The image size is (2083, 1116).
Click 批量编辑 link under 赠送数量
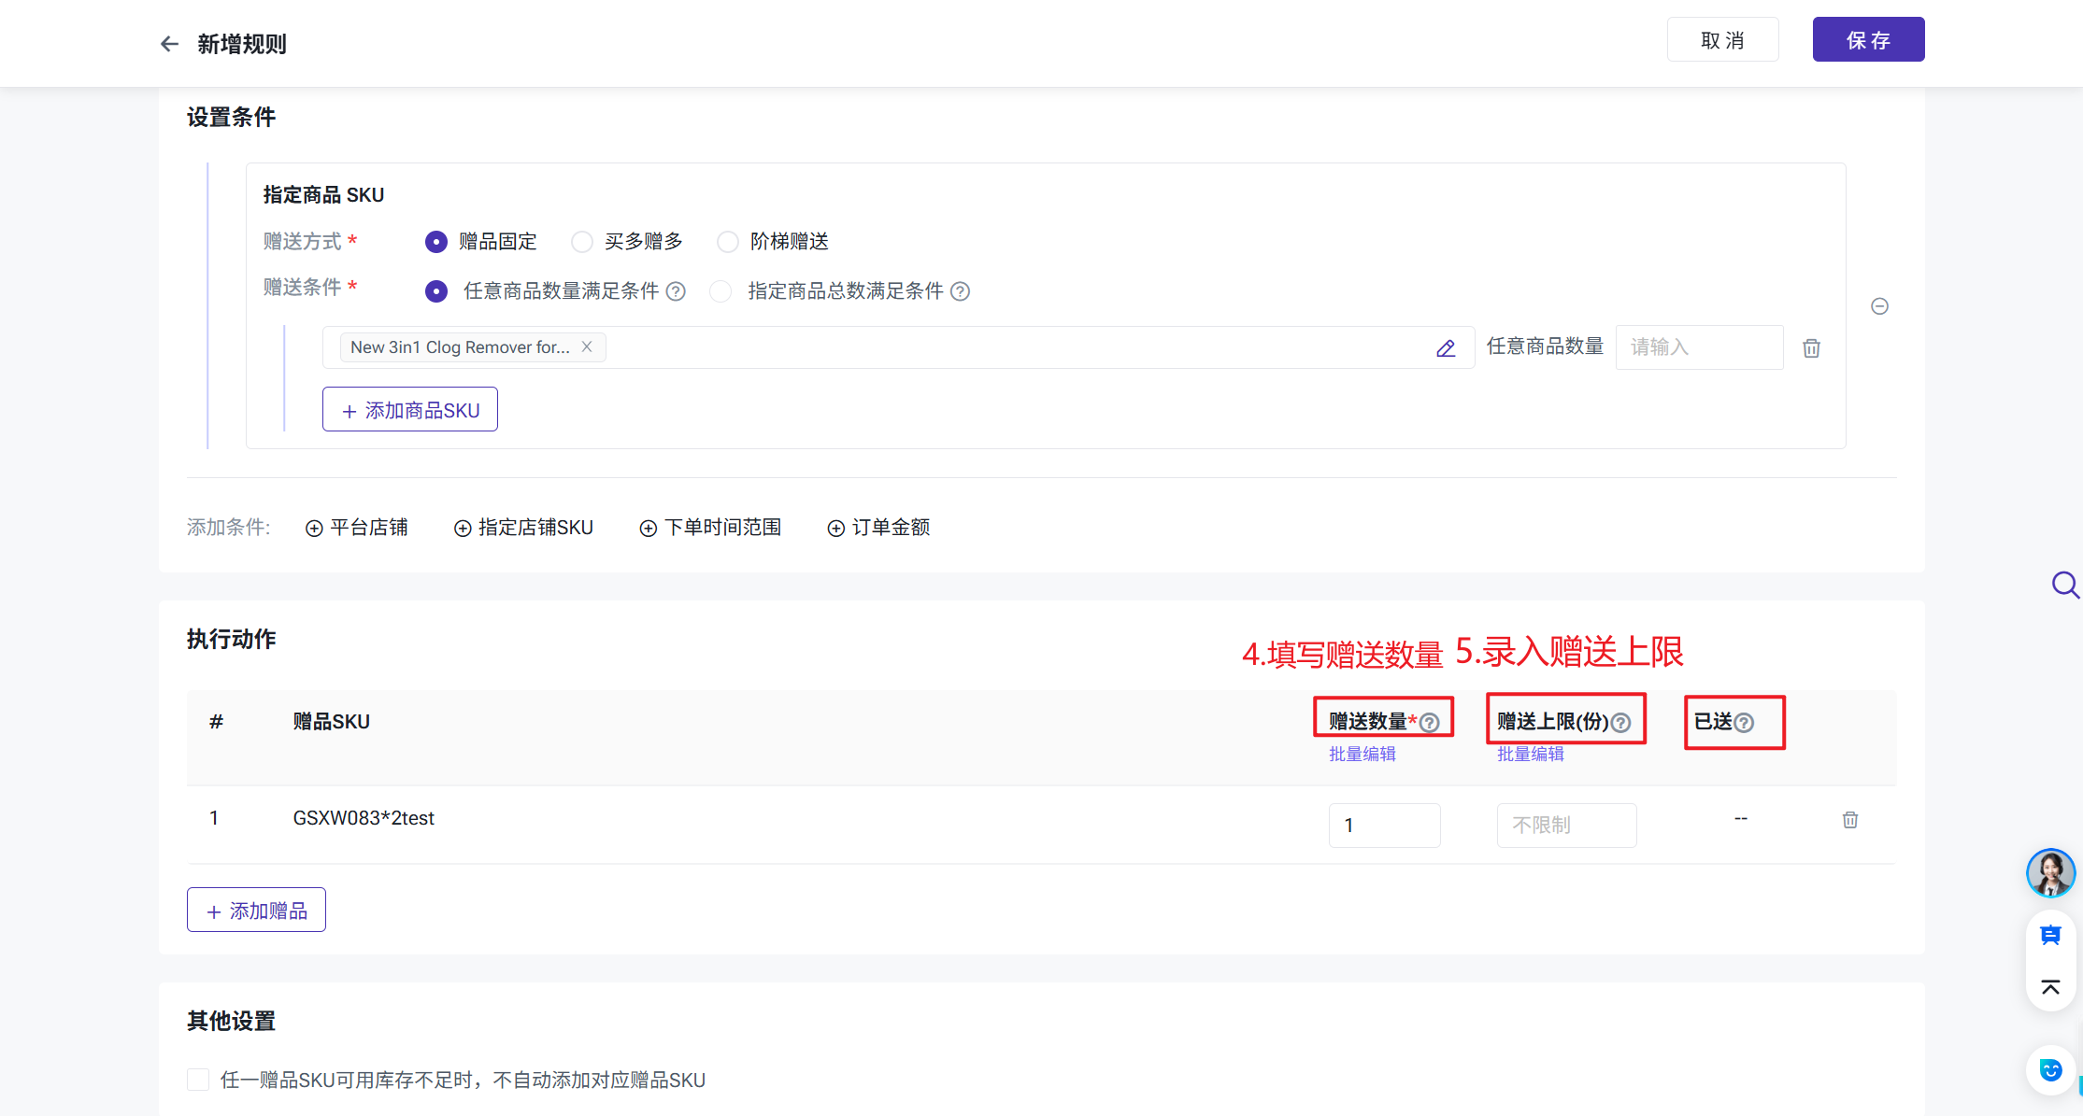1362,754
